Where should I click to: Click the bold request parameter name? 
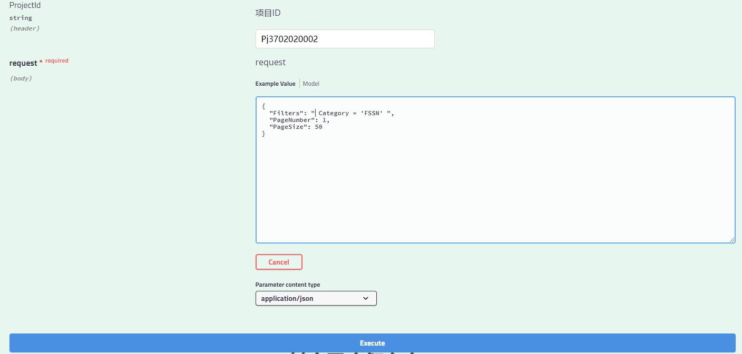click(x=23, y=63)
